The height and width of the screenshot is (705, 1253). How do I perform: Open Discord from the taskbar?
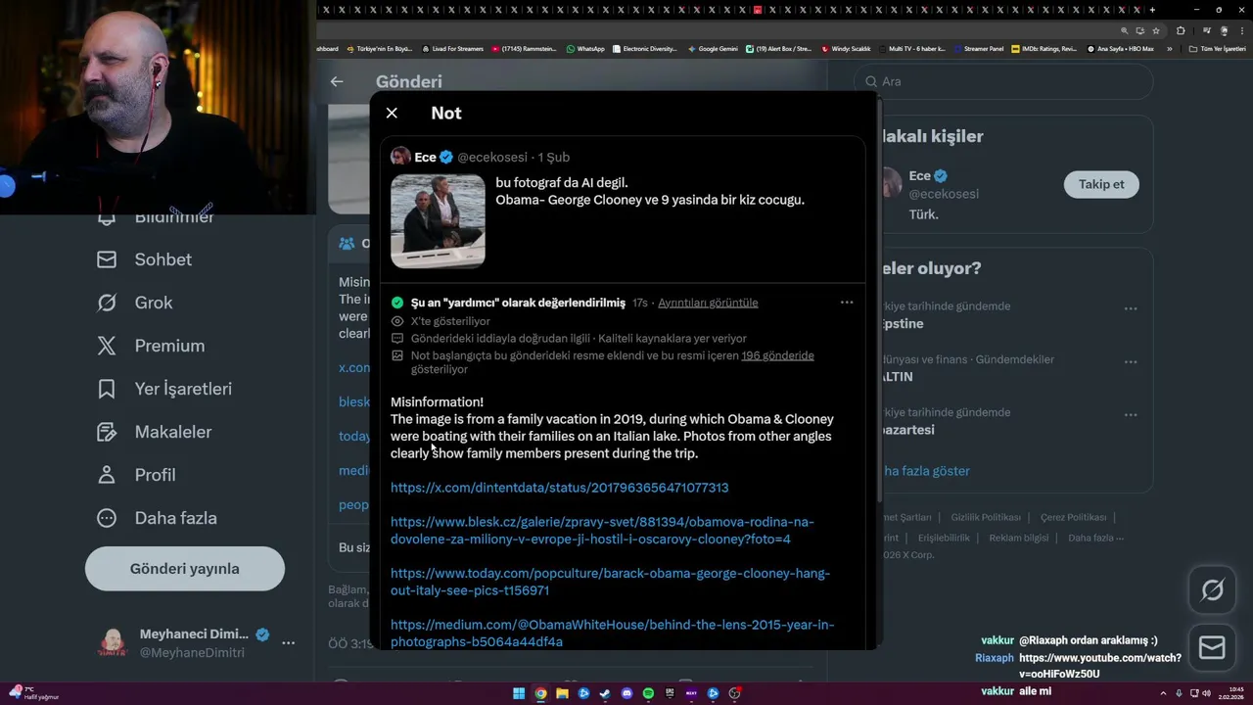pos(626,693)
